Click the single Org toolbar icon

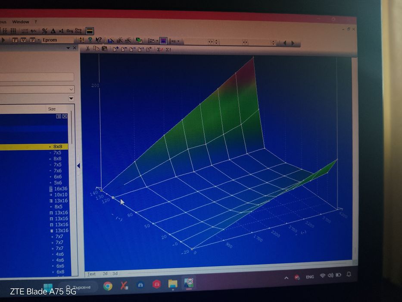click(70, 31)
